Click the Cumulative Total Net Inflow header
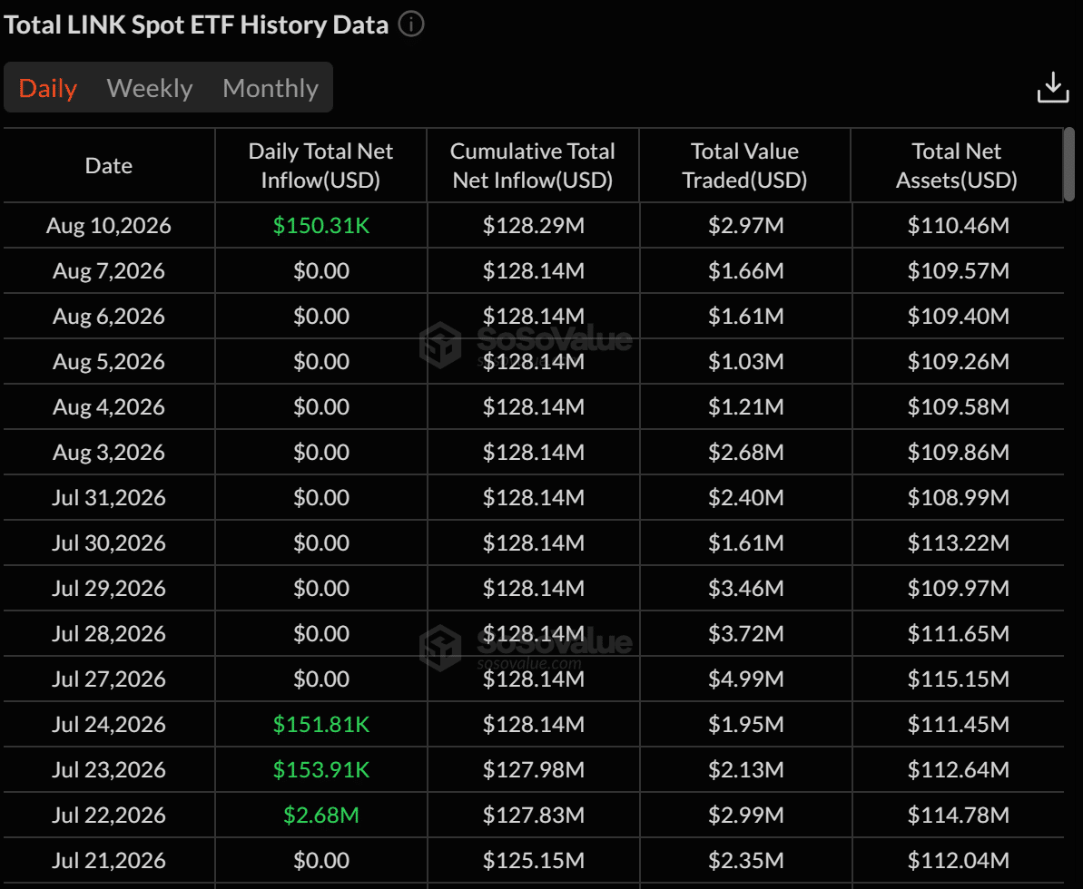Image resolution: width=1083 pixels, height=889 pixels. 533,166
